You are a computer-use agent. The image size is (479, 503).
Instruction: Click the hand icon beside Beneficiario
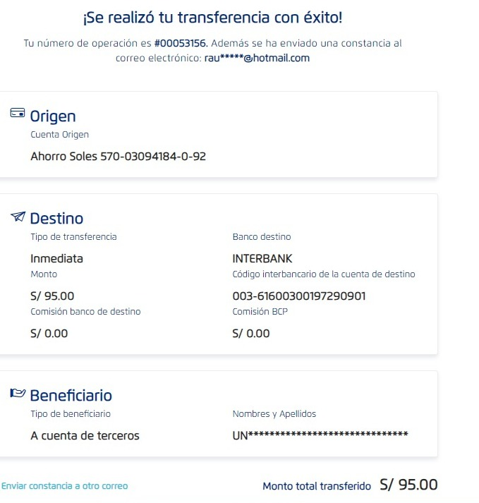click(18, 393)
